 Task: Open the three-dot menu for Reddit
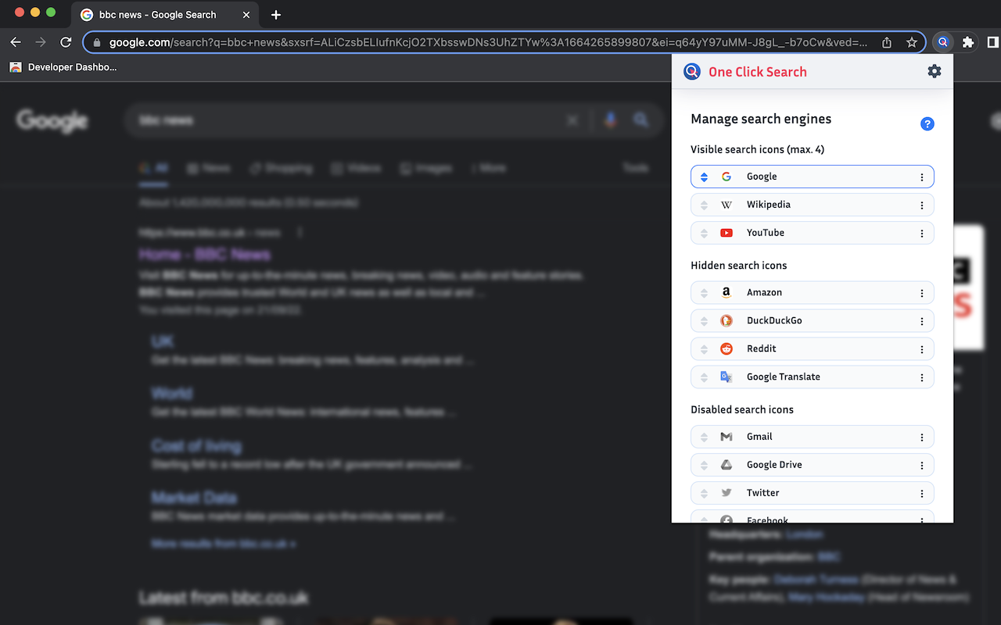[922, 349]
